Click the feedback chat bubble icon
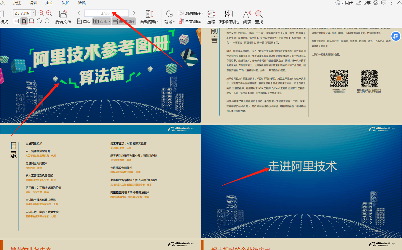The height and width of the screenshot is (250, 402). [384, 3]
